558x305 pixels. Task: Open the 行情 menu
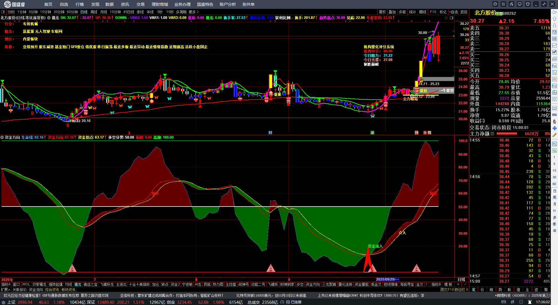(x=80, y=4)
